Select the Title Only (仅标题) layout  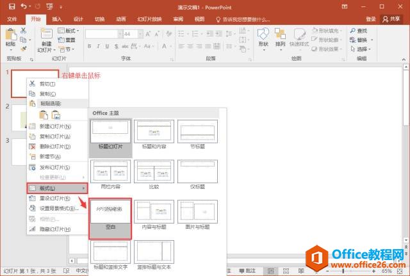click(x=197, y=175)
